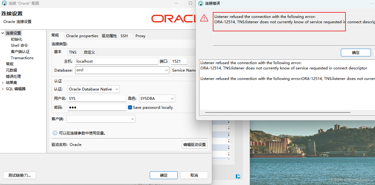
Task: Click the warning triangle in the connection error dialog
Action: [x=204, y=18]
